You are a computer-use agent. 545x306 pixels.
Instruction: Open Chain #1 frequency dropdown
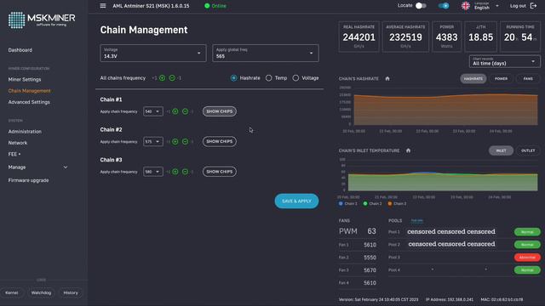(153, 111)
